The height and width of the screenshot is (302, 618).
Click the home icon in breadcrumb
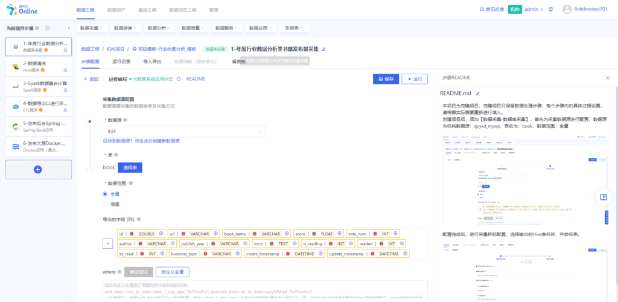point(135,50)
